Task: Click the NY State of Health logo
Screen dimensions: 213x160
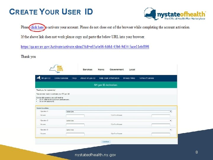Action: click(x=175, y=14)
